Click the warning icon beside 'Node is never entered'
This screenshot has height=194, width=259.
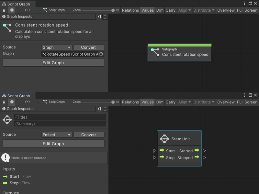tap(6, 158)
